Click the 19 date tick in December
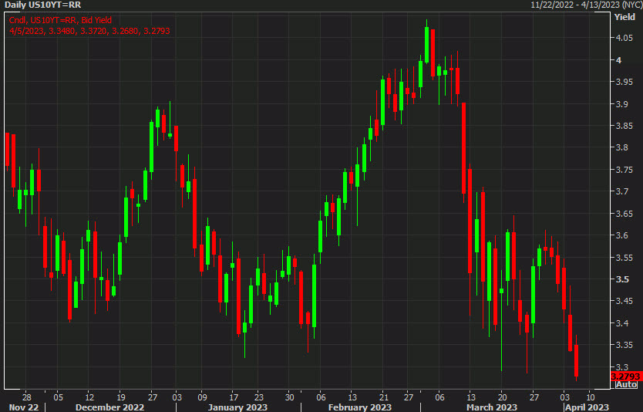This screenshot has height=412, width=643. (x=120, y=397)
